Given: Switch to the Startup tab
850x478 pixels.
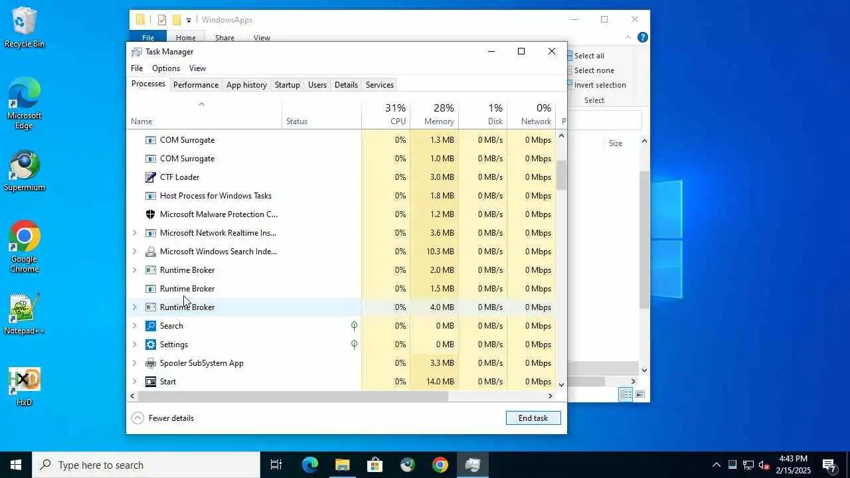Looking at the screenshot, I should [288, 85].
